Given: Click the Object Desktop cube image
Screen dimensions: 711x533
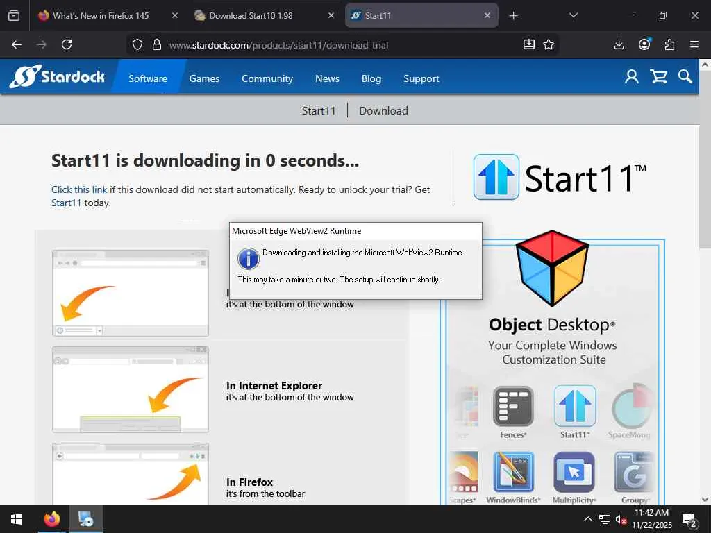Looking at the screenshot, I should point(552,267).
